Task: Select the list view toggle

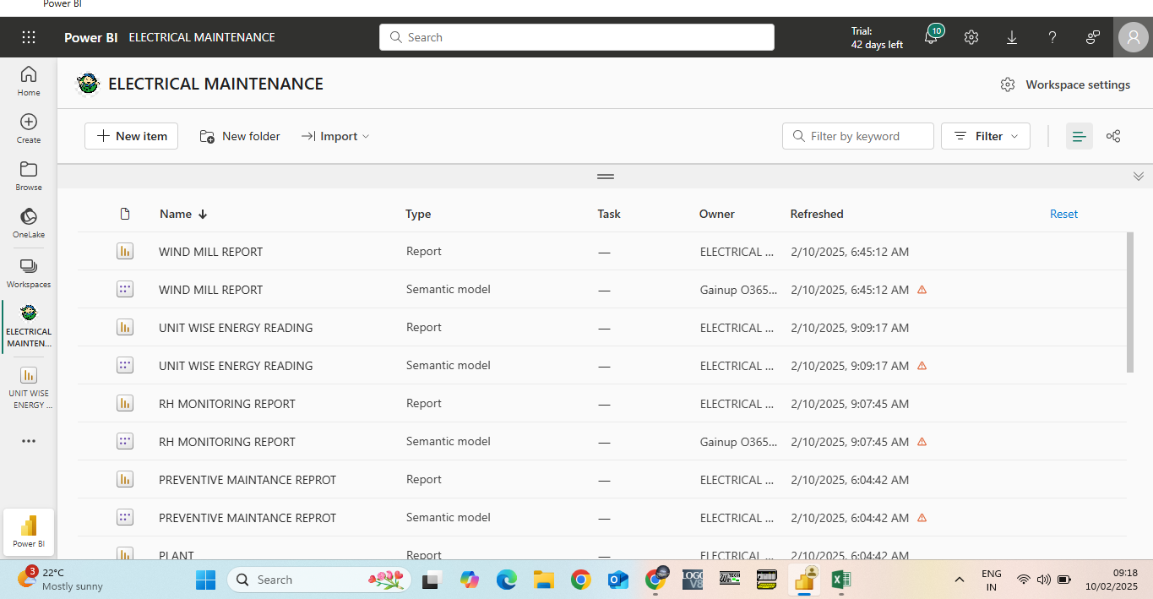Action: point(1079,136)
